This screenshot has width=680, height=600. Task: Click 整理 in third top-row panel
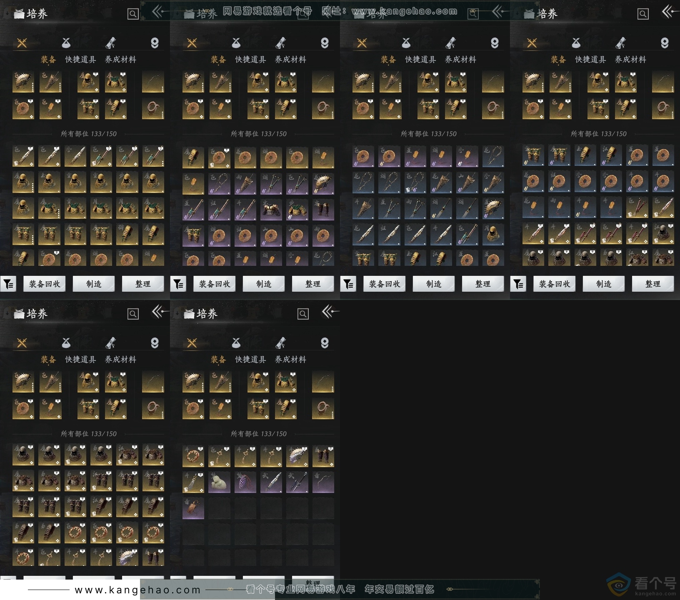point(483,284)
